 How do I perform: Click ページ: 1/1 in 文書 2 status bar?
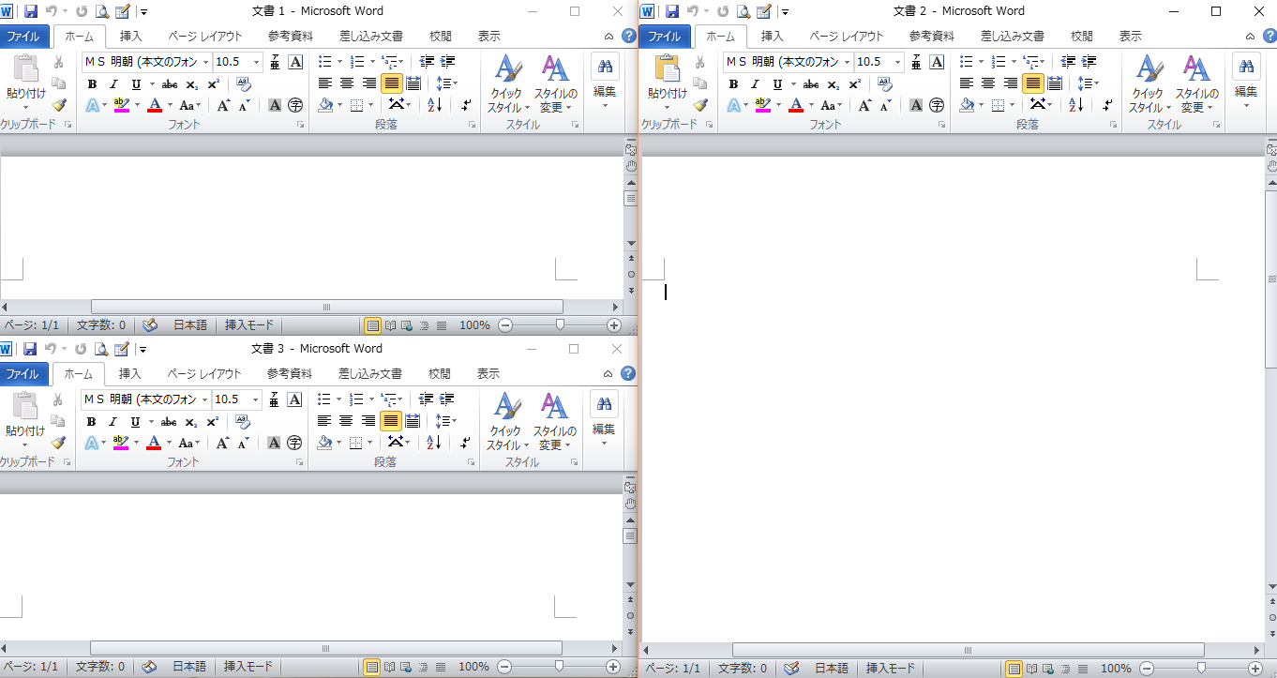673,669
